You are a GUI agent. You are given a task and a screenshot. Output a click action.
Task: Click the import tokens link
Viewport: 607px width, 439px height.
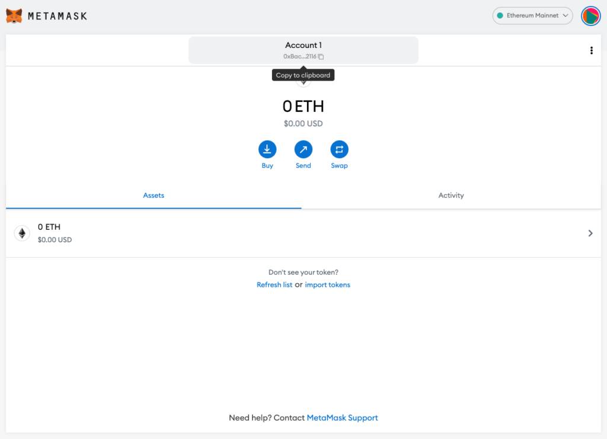click(327, 285)
